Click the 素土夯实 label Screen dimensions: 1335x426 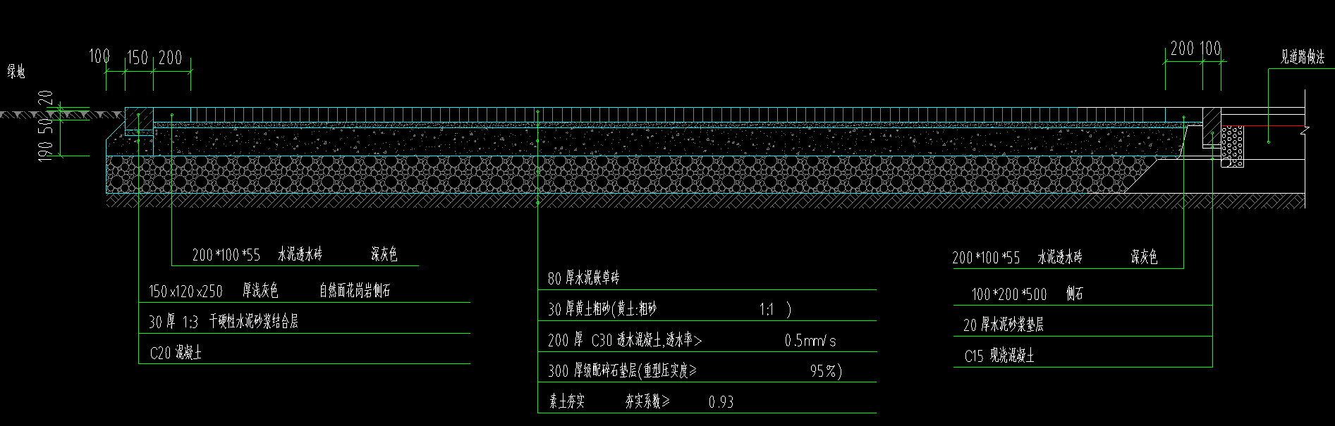(567, 402)
